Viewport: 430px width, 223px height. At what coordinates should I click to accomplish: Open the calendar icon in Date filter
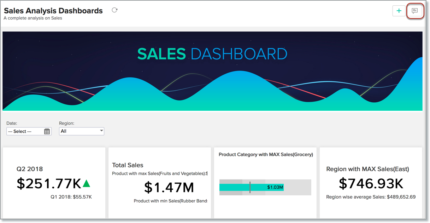(x=47, y=131)
